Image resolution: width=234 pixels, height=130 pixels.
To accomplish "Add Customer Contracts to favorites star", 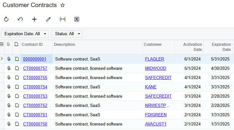I will 63,5.
